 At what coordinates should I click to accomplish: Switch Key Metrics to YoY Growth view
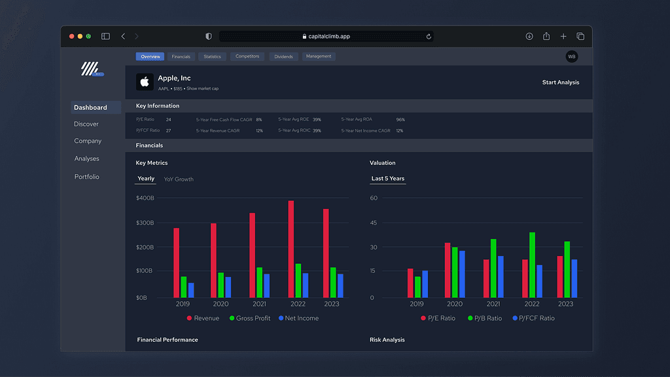point(179,179)
